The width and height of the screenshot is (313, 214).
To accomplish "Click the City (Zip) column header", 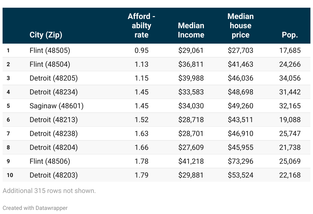I will [x=46, y=35].
